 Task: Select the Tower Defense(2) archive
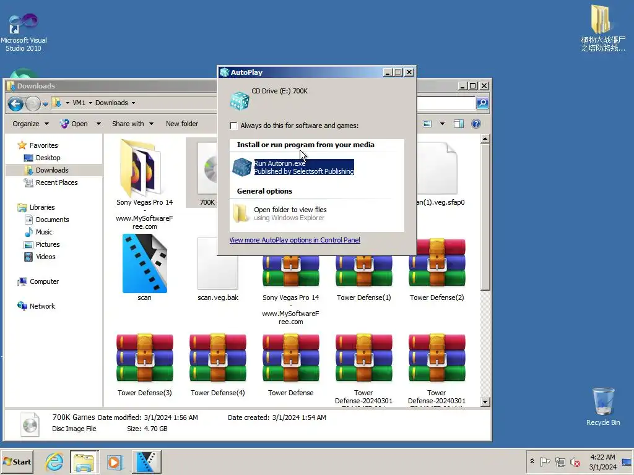point(436,270)
